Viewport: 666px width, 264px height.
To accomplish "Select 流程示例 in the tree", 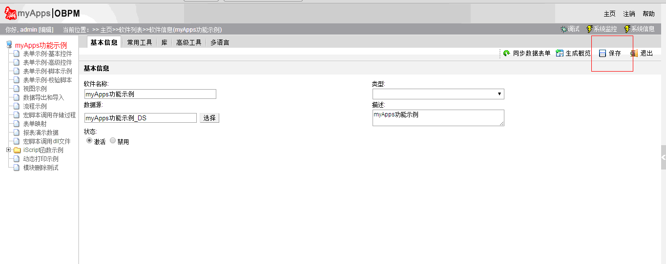I will [x=35, y=106].
